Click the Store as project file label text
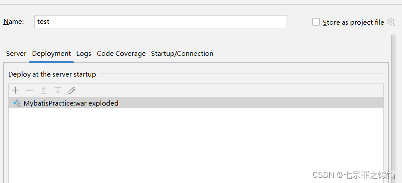Viewport: 402px width, 183px height. point(354,22)
